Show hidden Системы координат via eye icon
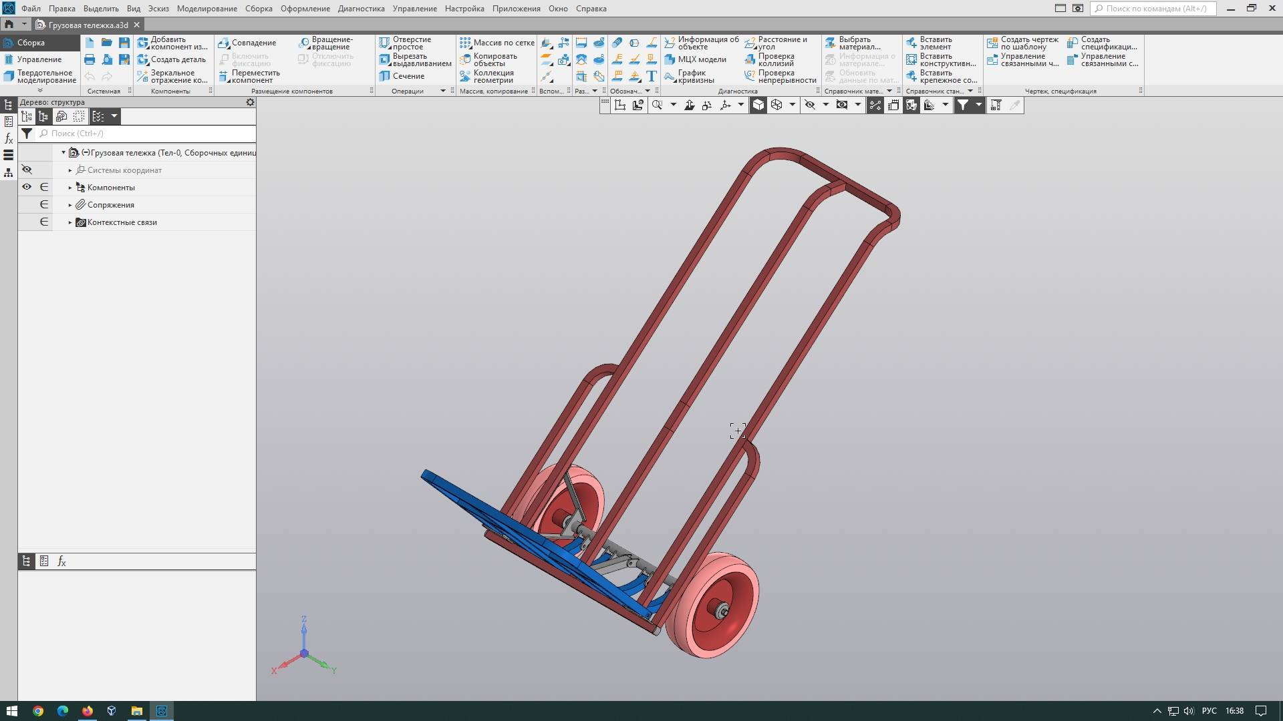Image resolution: width=1283 pixels, height=721 pixels. click(27, 170)
